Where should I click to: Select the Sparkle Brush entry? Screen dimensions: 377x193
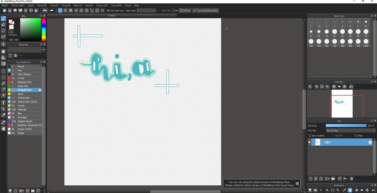[x=25, y=121]
